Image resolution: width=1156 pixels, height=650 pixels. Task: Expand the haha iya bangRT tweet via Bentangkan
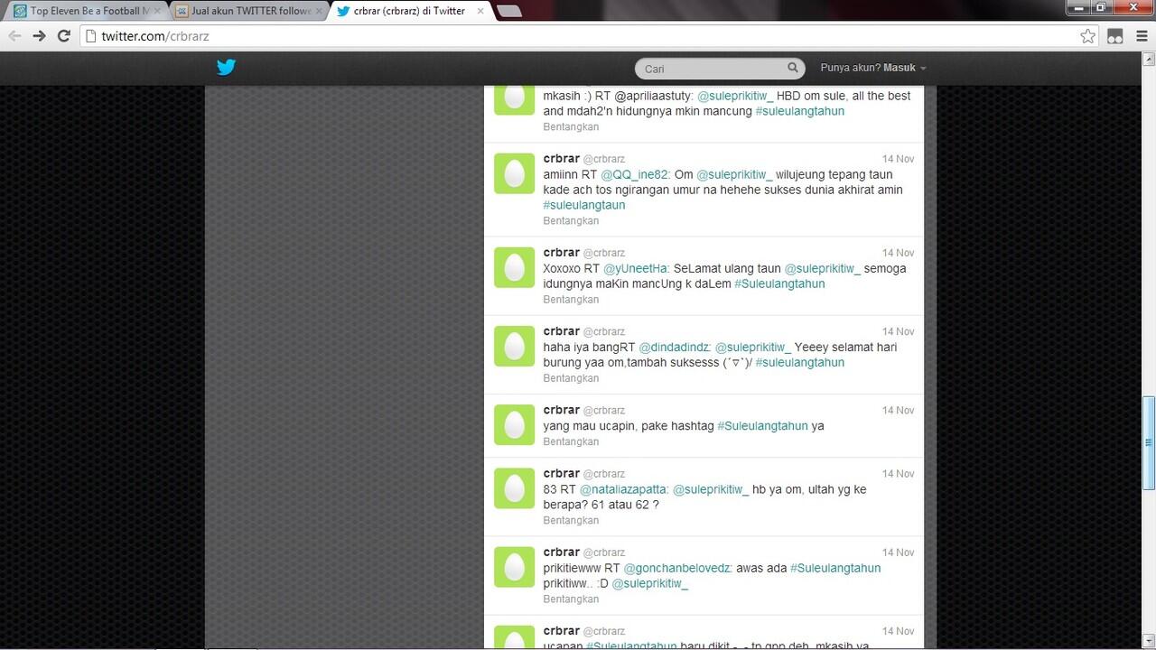tap(571, 378)
